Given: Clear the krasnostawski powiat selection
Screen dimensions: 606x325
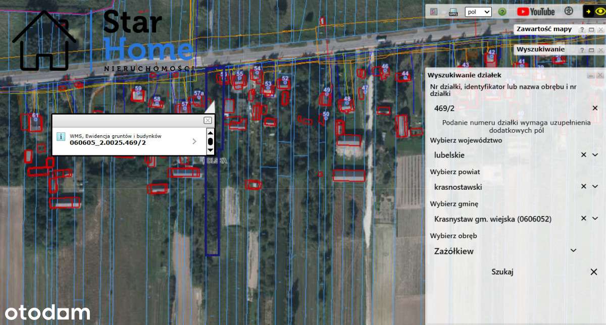Looking at the screenshot, I should [584, 187].
